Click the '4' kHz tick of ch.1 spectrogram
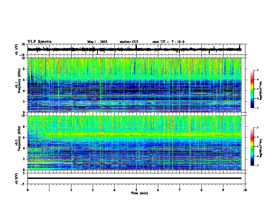Viewport: 276px width, 213px height. click(x=24, y=91)
